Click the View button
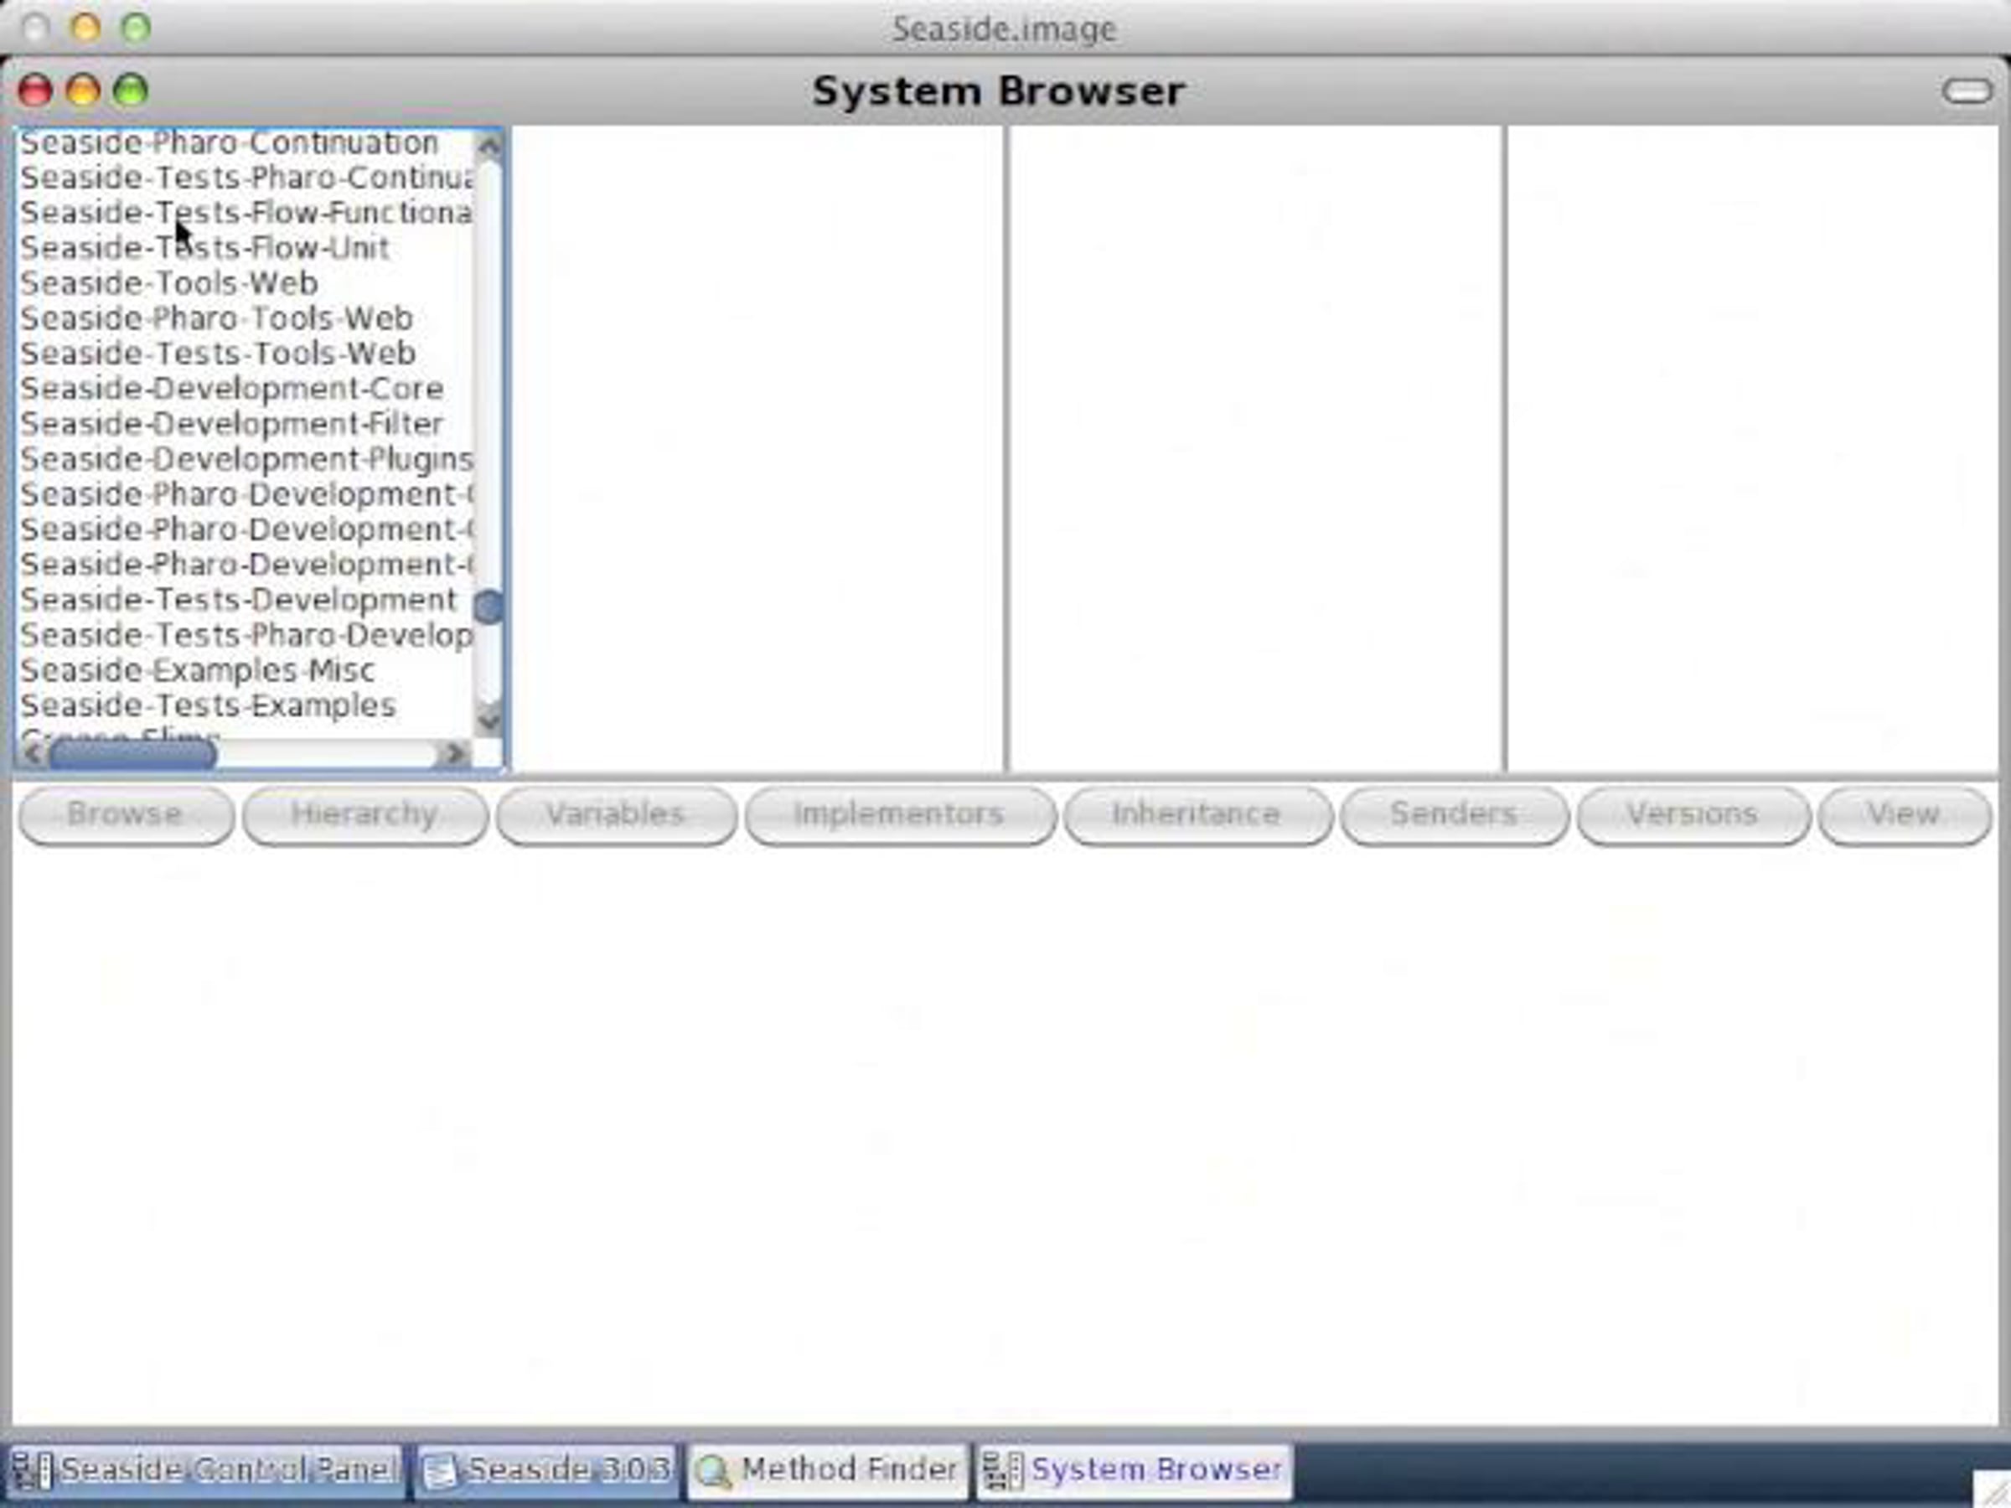The image size is (2011, 1508). click(1905, 814)
